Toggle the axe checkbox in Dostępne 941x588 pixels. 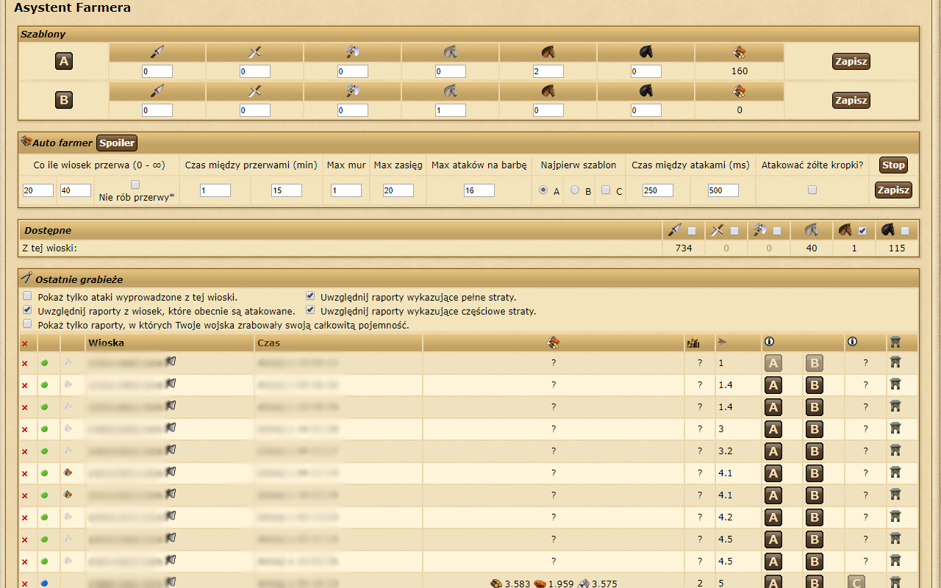777,231
